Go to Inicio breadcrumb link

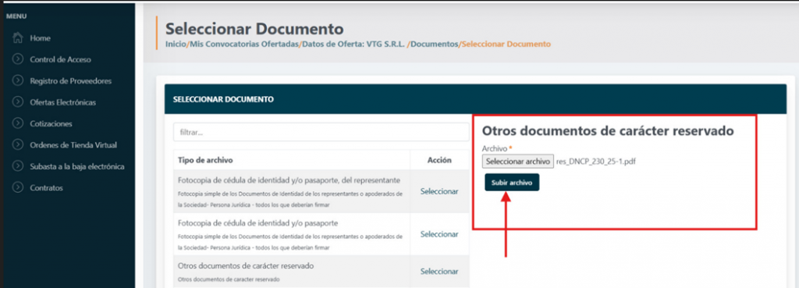point(176,44)
